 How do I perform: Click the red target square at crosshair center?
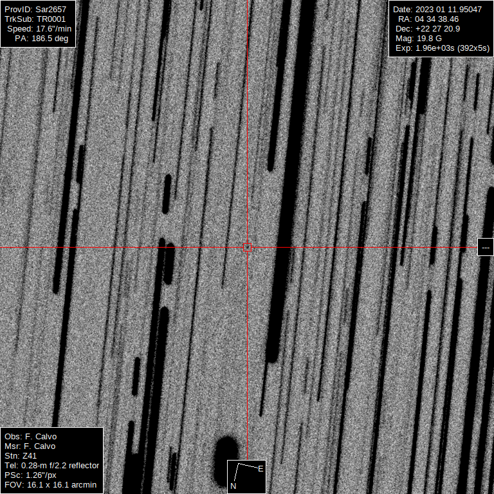pos(247,247)
